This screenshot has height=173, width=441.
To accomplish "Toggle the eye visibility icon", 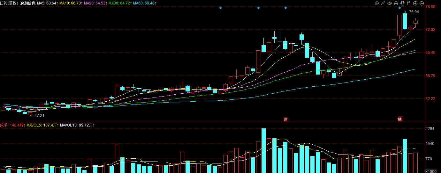I will tap(390, 3).
